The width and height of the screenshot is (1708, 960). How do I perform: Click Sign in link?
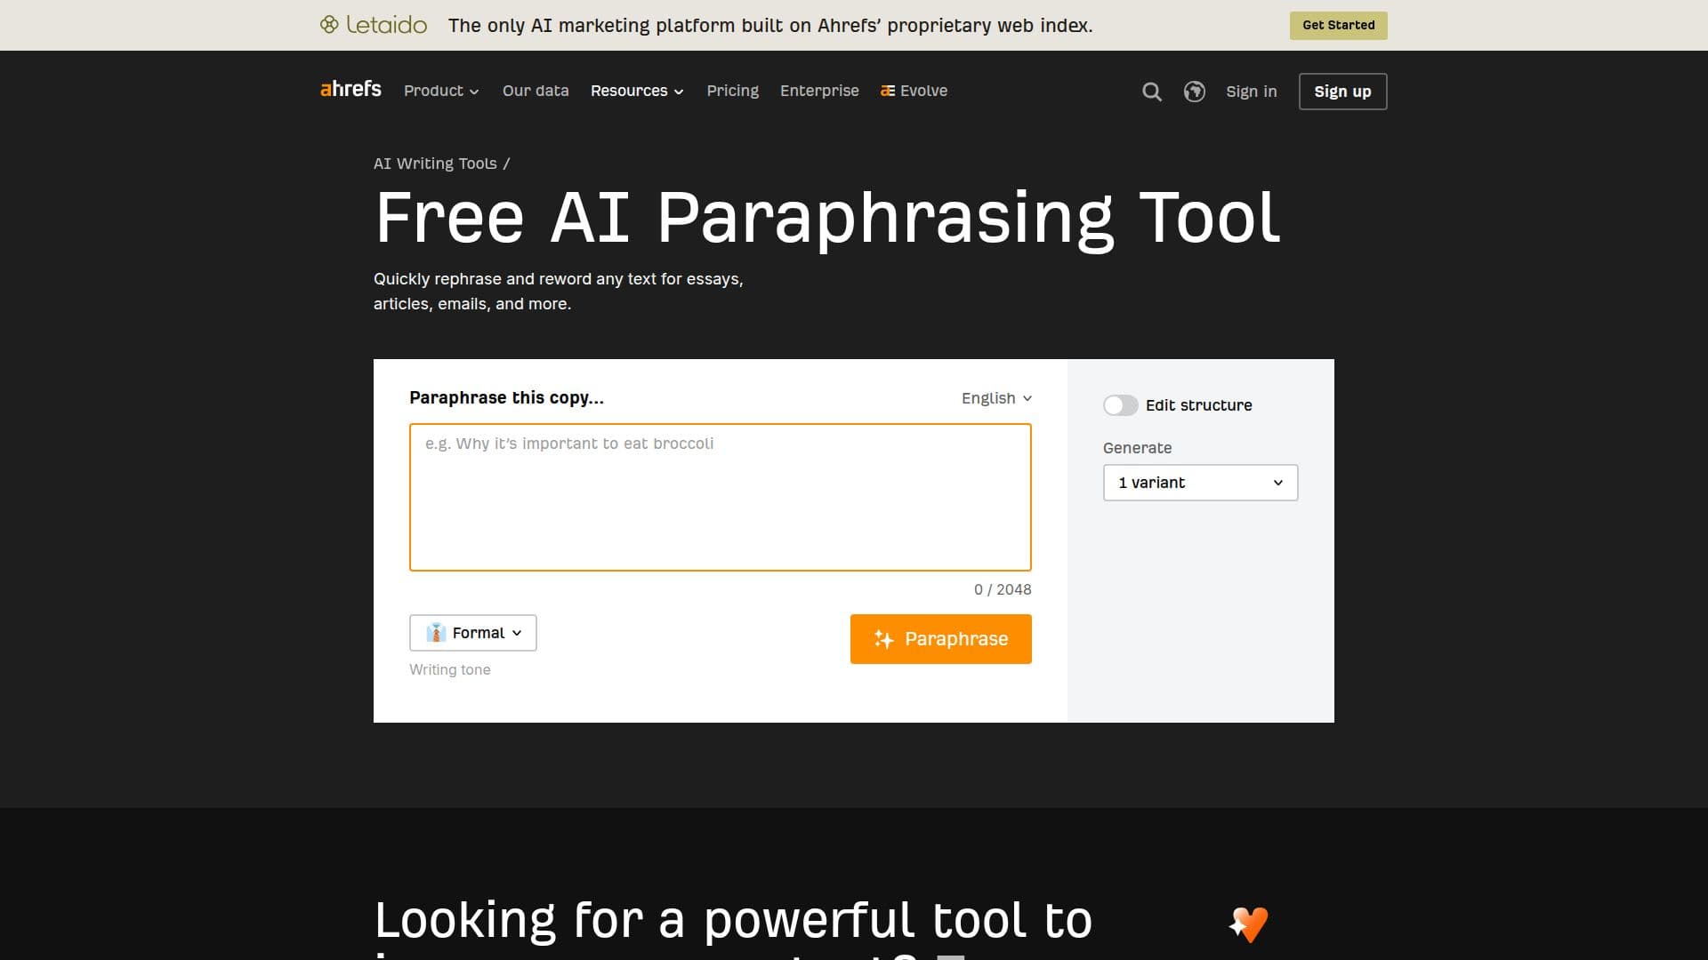(1252, 92)
